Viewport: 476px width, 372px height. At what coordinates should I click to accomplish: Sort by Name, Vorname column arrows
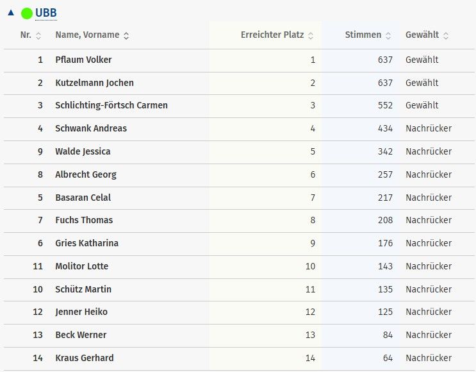tap(126, 36)
